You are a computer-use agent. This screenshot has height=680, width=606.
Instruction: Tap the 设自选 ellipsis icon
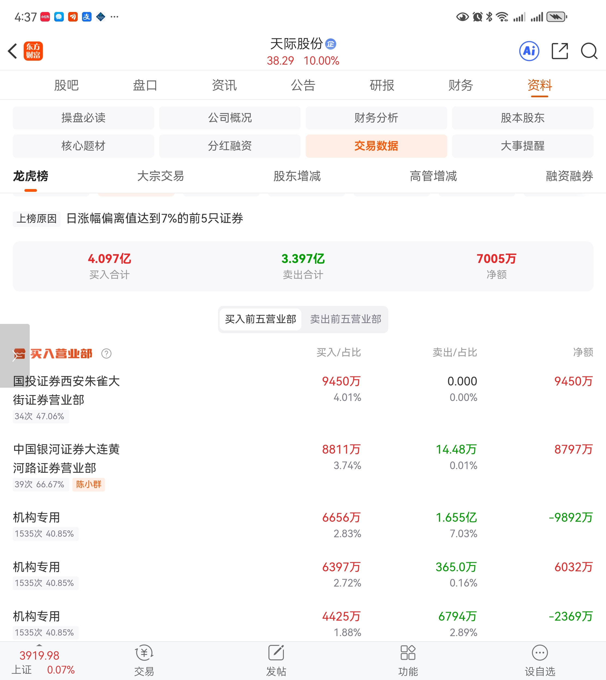tap(540, 653)
